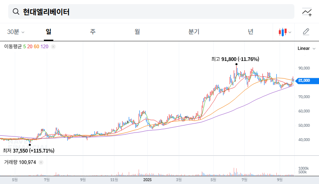Image resolution: width=319 pixels, height=184 pixels.
Task: Remove the 이동평균 moving average indicator
Action: click(x=53, y=47)
